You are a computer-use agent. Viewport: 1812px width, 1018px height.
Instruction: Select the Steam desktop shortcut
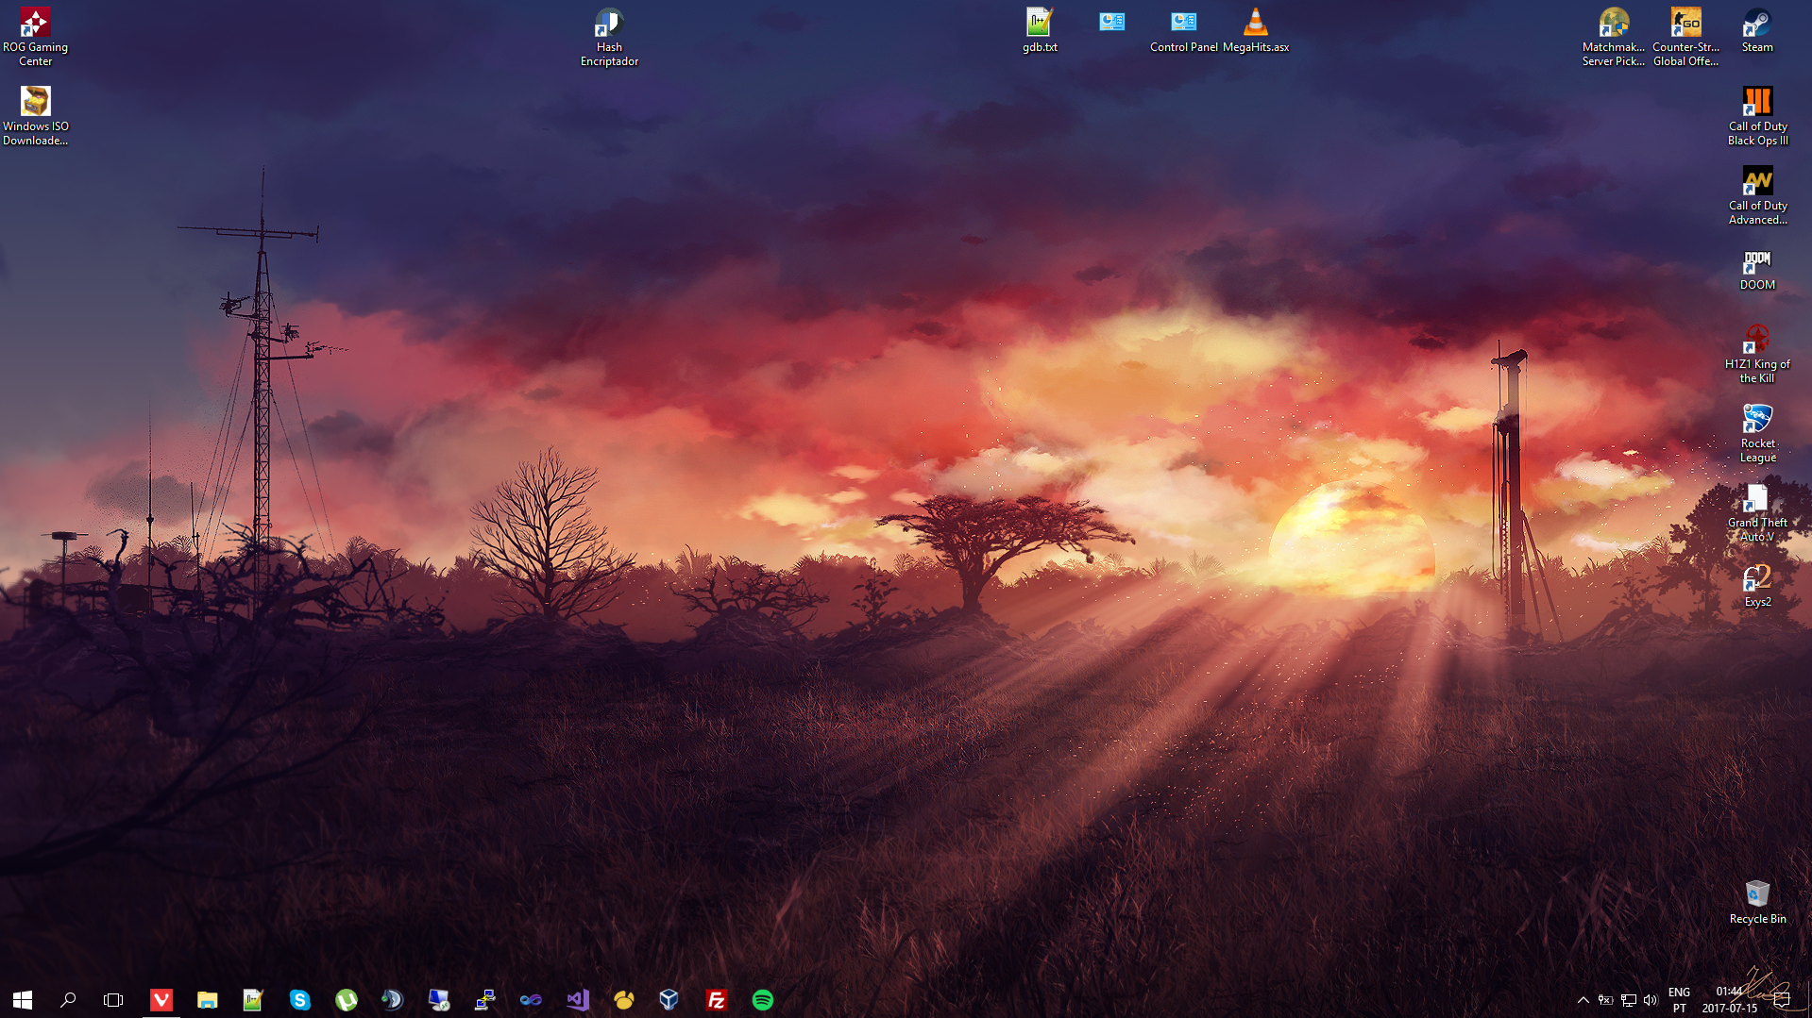pos(1757,30)
